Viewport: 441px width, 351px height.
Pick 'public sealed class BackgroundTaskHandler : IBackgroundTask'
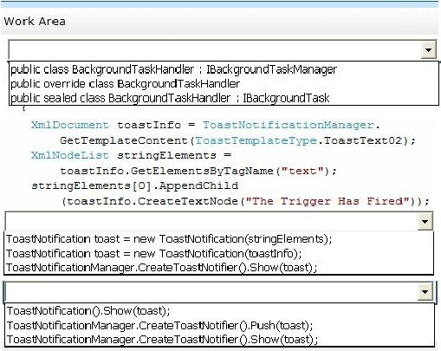(170, 98)
